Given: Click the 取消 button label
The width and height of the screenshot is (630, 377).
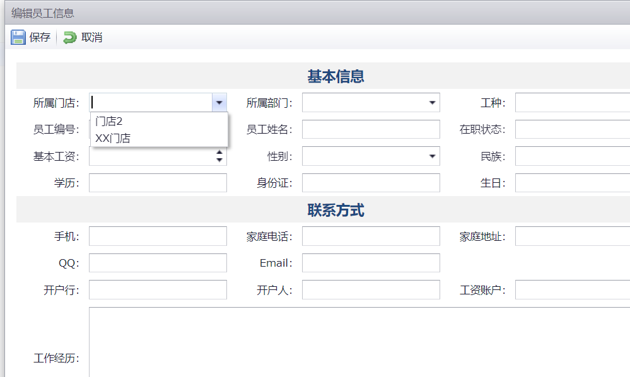Looking at the screenshot, I should [x=91, y=37].
